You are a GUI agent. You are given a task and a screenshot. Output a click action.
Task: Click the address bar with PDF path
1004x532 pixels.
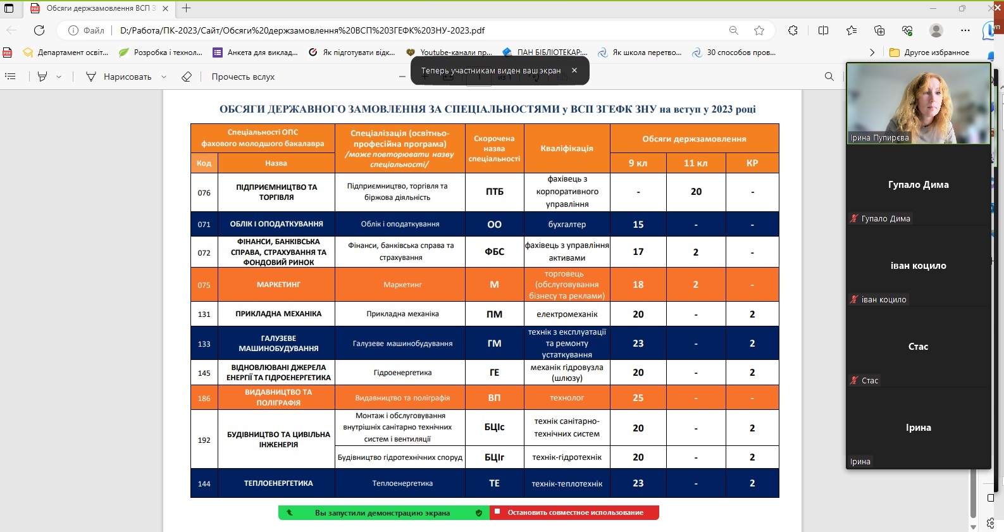(405, 30)
